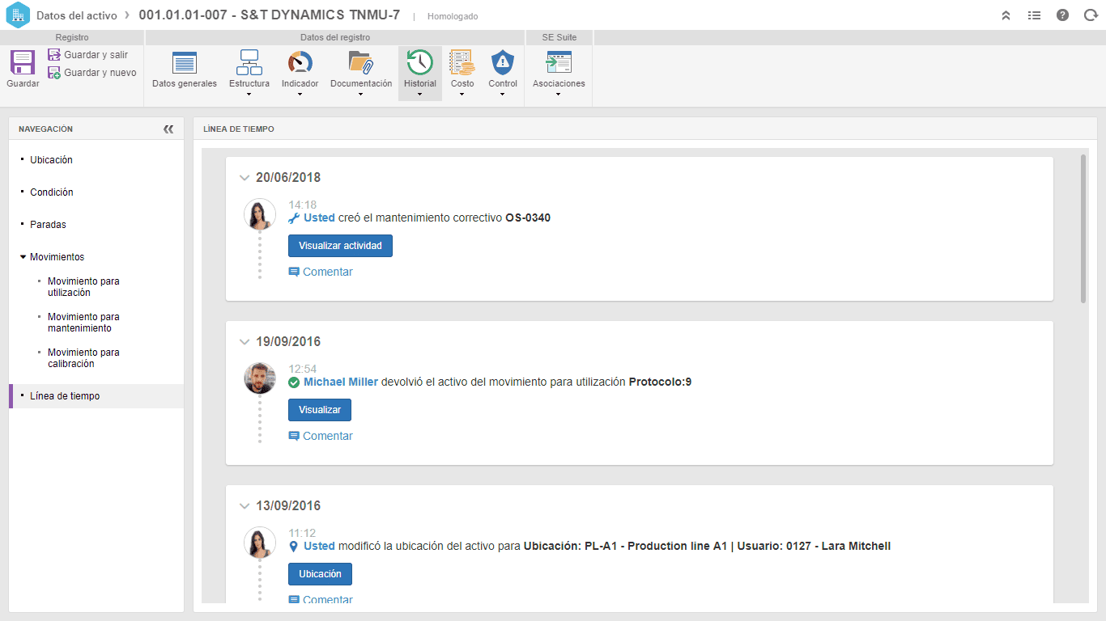Image resolution: width=1106 pixels, height=621 pixels.
Task: Open the help question mark icon
Action: click(1062, 15)
